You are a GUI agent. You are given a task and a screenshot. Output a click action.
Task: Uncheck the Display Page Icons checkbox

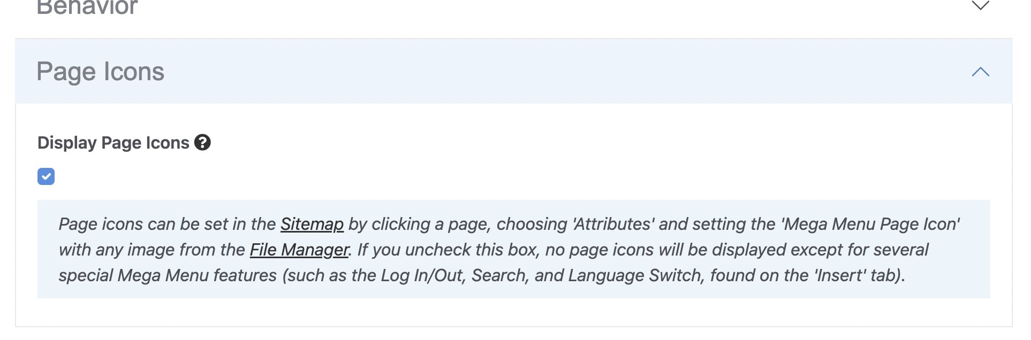click(46, 176)
